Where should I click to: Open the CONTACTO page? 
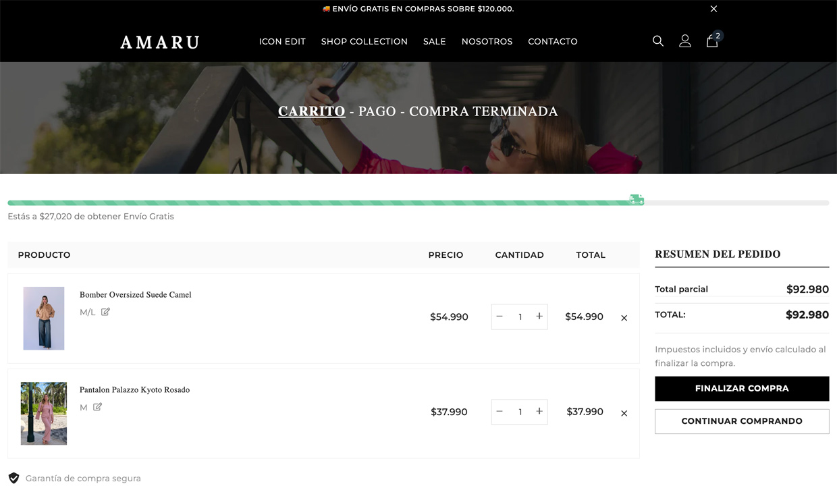click(x=553, y=41)
